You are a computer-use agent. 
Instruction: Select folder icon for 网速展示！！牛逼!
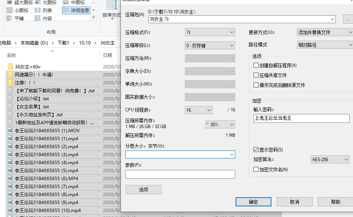coord(10,74)
